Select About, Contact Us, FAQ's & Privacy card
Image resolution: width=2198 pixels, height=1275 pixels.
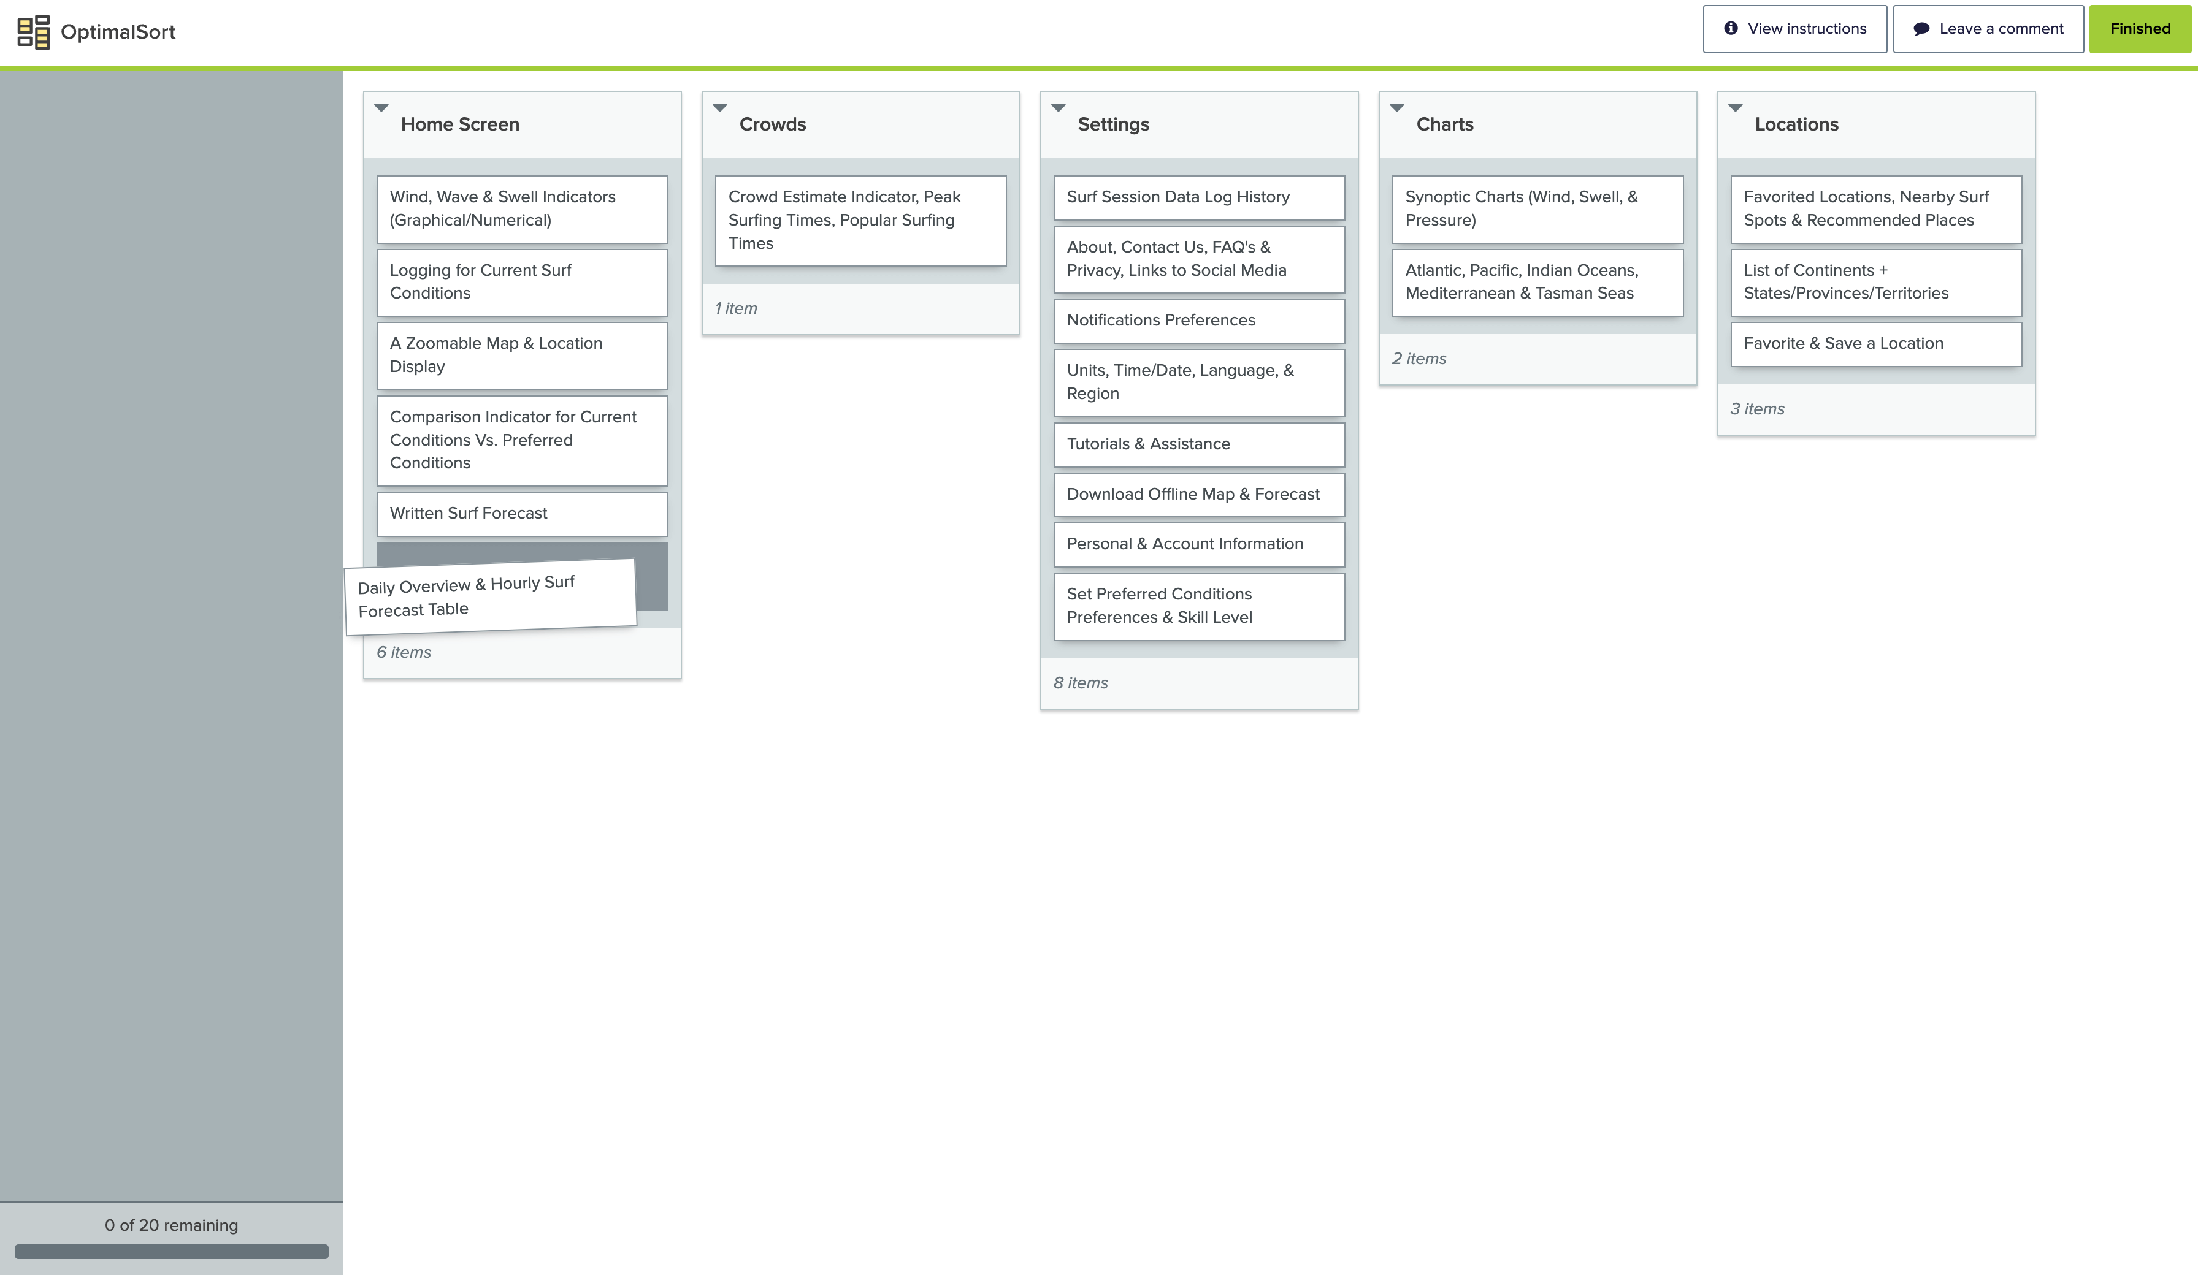(x=1198, y=259)
